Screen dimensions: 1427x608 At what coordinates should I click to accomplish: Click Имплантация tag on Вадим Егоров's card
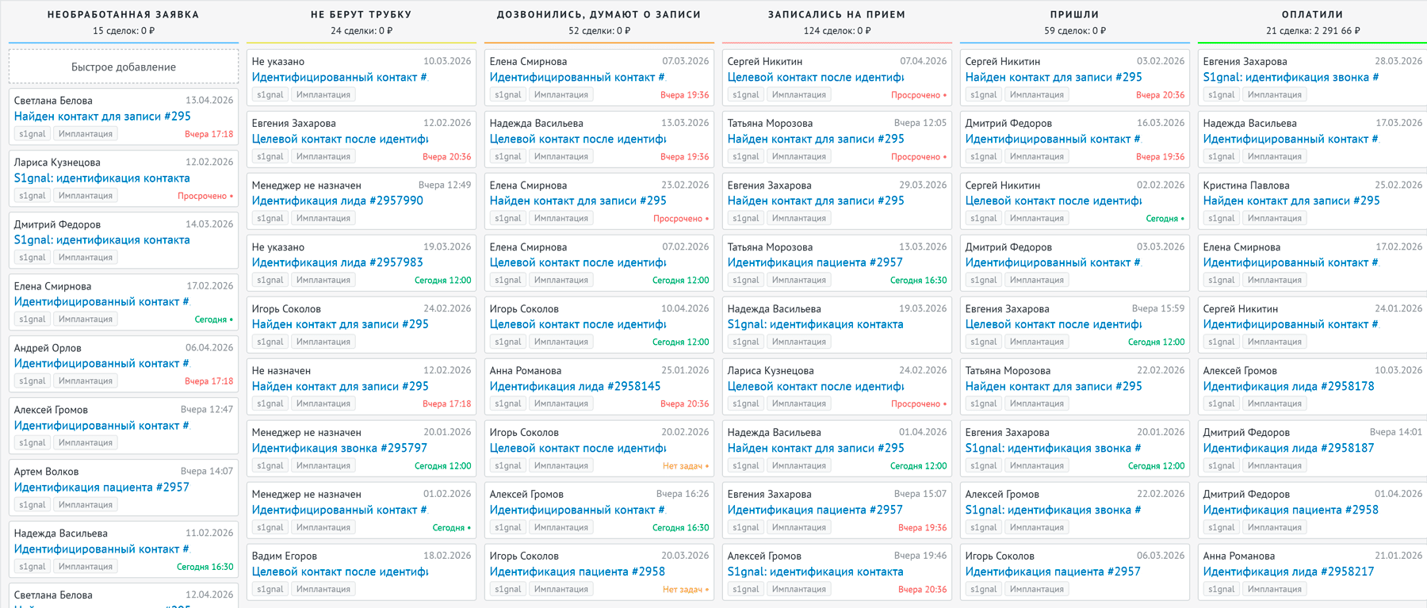[x=323, y=590]
